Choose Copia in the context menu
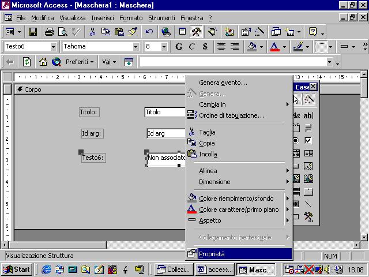369x277 pixels. tap(240, 143)
